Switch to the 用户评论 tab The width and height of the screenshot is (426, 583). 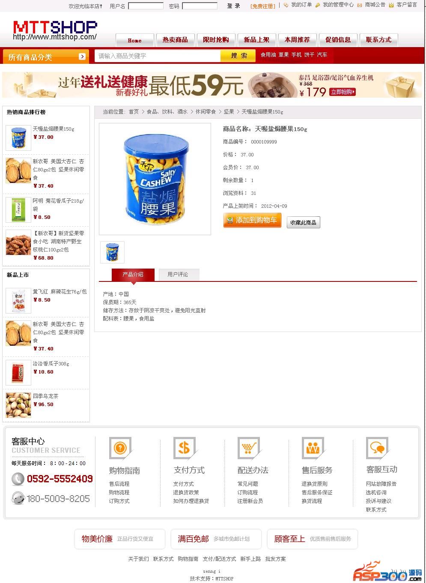coord(178,274)
